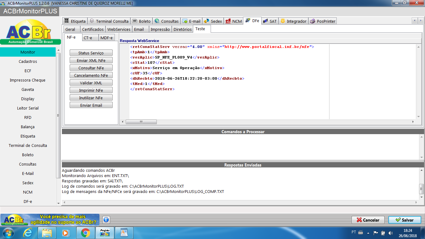Click the Status Serviço button

91,53
